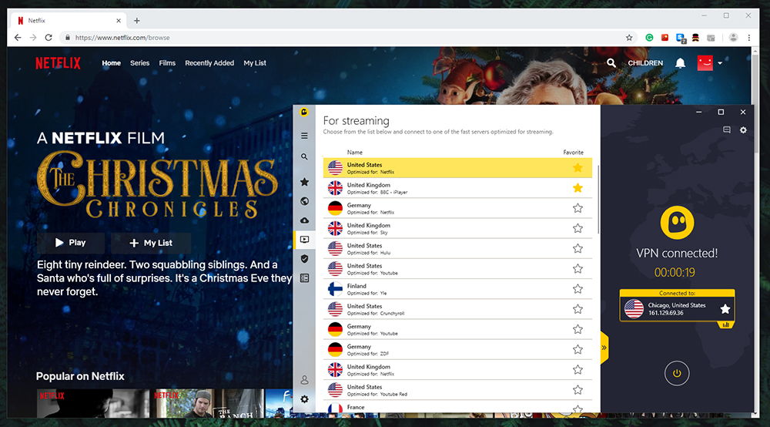770x427 pixels.
Task: Bookmark this page with the Chrome star
Action: click(x=629, y=37)
